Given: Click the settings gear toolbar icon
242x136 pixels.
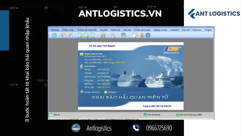Looking at the screenshot, I should [54, 35].
